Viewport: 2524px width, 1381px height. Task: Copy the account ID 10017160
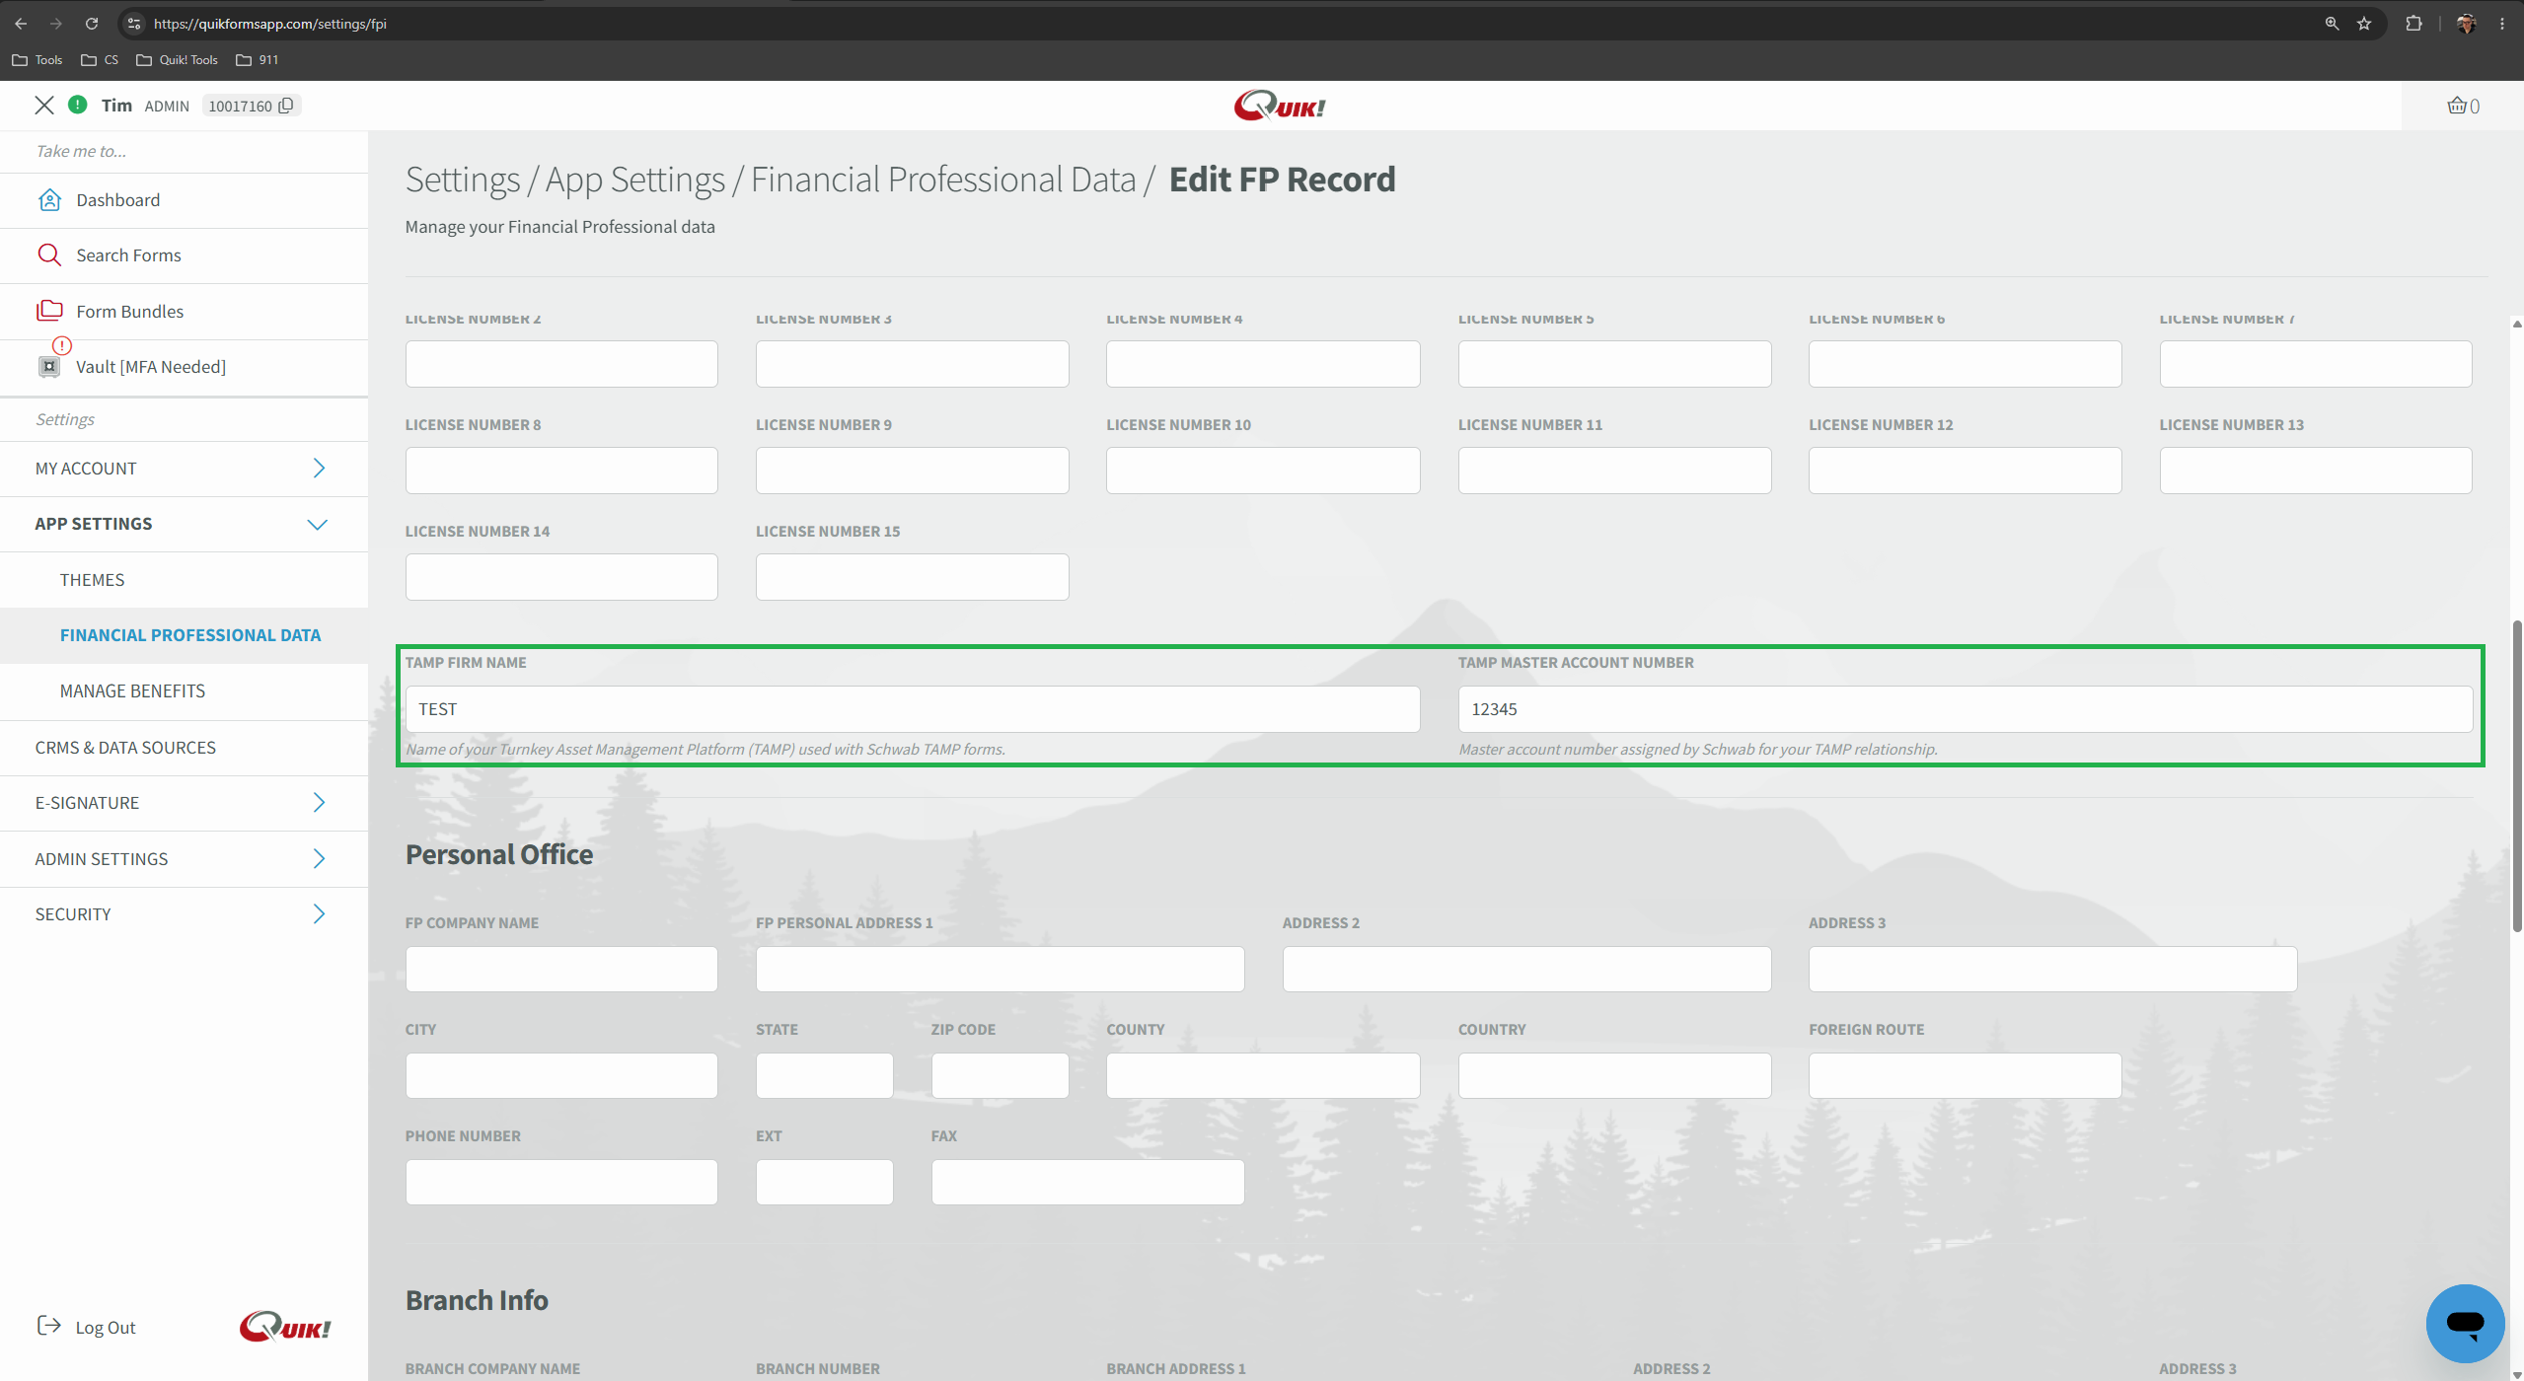coord(286,106)
